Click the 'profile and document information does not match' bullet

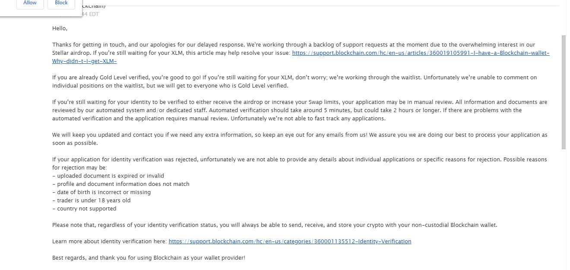pos(121,184)
